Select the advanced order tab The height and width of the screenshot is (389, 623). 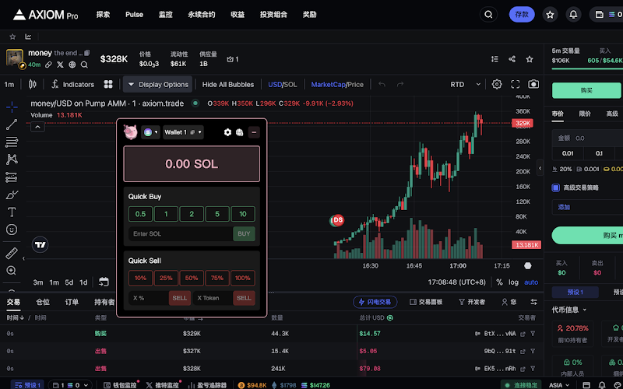point(612,114)
